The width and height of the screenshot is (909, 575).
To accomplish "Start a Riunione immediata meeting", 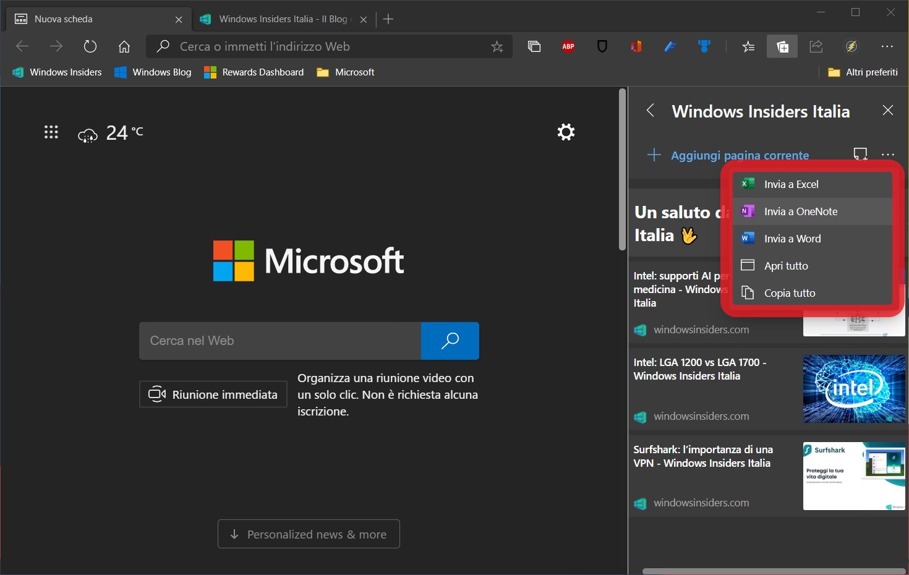I will pyautogui.click(x=213, y=394).
